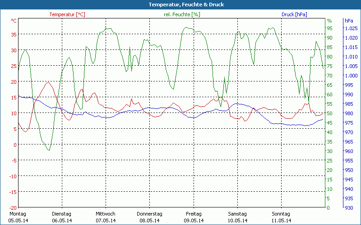Viewport: 361px width, 225px height.
Task: Click the green '90' humidity axis value
Action: (x=330, y=38)
